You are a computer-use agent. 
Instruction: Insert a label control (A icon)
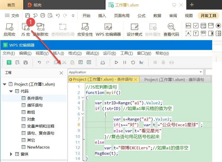188,33
